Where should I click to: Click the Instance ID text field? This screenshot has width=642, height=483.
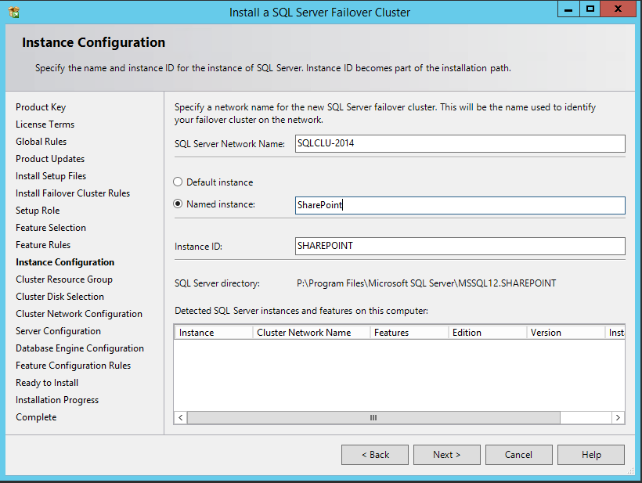460,246
